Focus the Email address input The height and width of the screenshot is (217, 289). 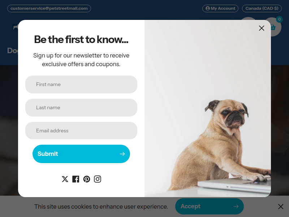click(x=81, y=131)
